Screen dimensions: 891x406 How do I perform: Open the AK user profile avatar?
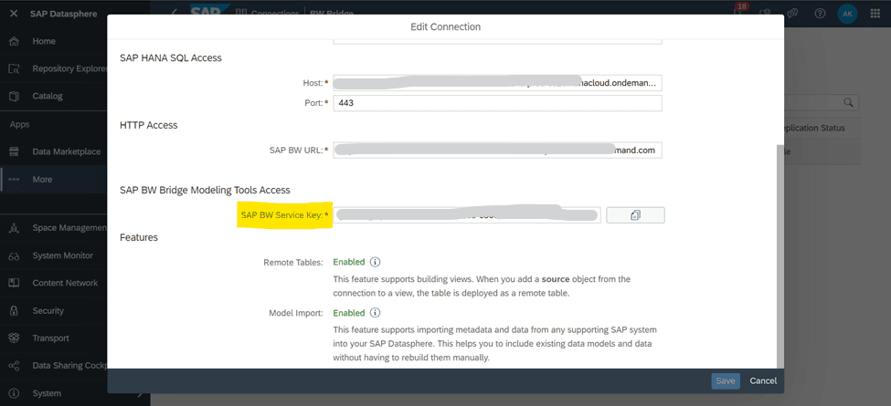click(x=847, y=14)
